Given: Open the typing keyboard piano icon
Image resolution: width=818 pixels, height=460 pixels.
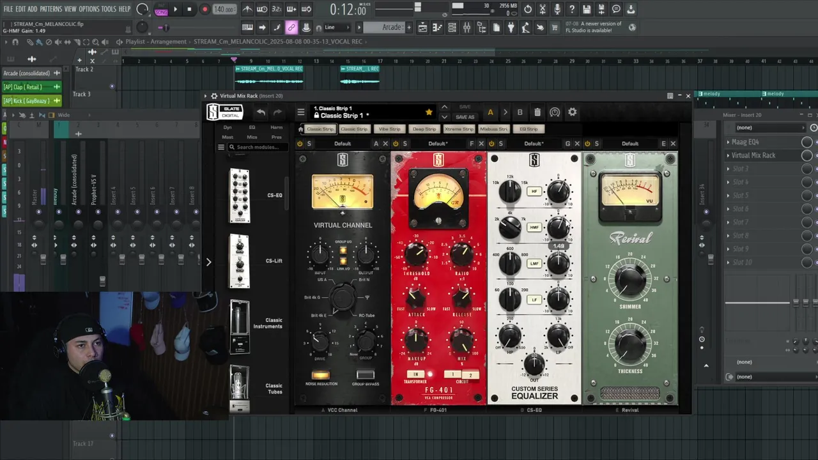Looking at the screenshot, I should coord(247,27).
